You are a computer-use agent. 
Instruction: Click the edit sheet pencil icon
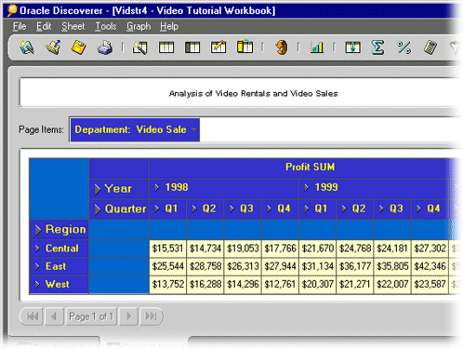(218, 47)
